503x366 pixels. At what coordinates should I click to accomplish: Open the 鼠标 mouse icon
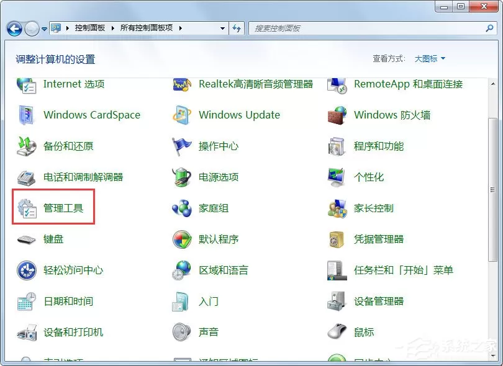click(337, 331)
